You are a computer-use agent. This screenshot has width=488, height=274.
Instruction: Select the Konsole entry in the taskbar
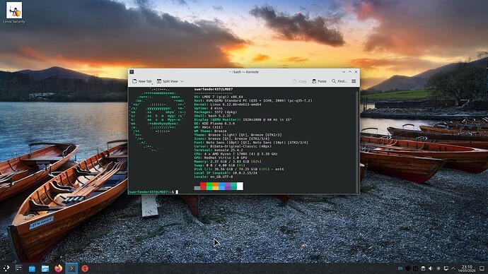click(x=71, y=268)
